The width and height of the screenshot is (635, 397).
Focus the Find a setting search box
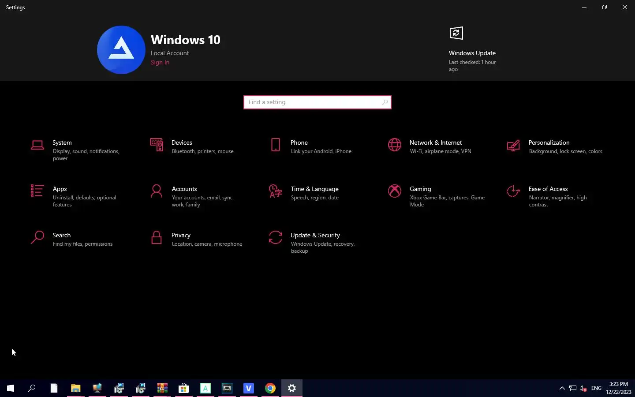[317, 102]
